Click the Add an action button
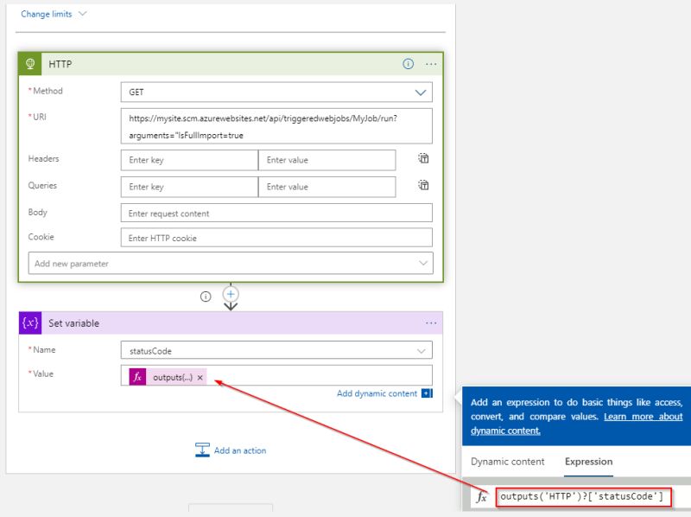The image size is (691, 517). pyautogui.click(x=230, y=450)
